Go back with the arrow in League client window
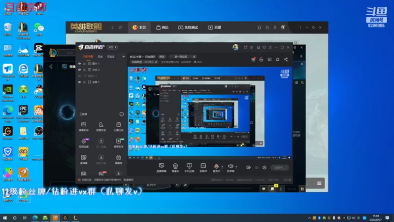394x222 pixels. 51,67
